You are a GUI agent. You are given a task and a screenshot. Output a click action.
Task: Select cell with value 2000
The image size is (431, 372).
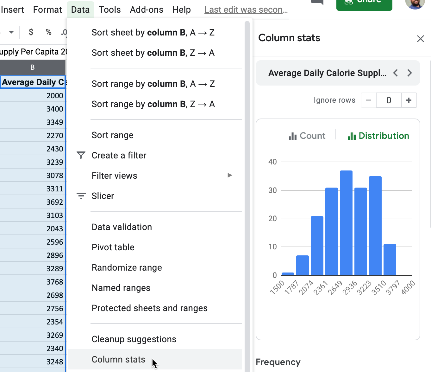pyautogui.click(x=33, y=96)
